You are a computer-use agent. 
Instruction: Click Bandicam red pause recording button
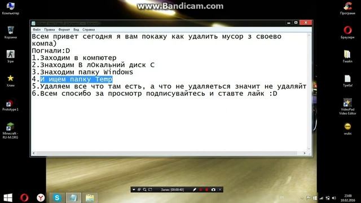pyautogui.click(x=201, y=189)
